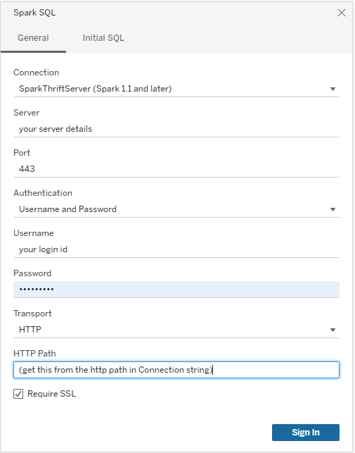Screen dimensions: 355x453
Task: Click the HTTP Path field label
Action: tap(34, 354)
